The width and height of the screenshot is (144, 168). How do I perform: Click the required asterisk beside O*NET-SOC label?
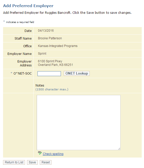pos(11,73)
